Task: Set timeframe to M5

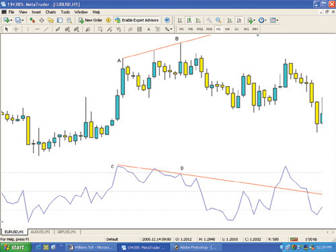Action: pyautogui.click(x=191, y=29)
